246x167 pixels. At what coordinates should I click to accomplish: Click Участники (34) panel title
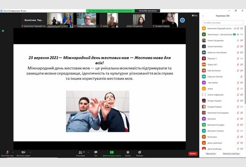click(x=223, y=16)
